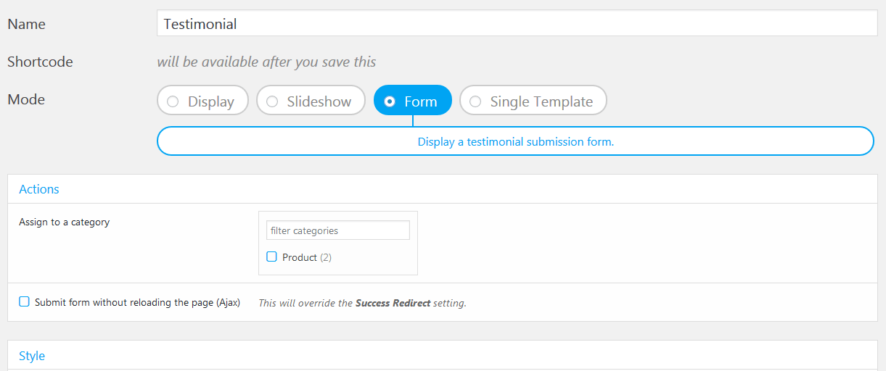This screenshot has width=886, height=371.
Task: Click the filter categories search box
Action: click(337, 230)
